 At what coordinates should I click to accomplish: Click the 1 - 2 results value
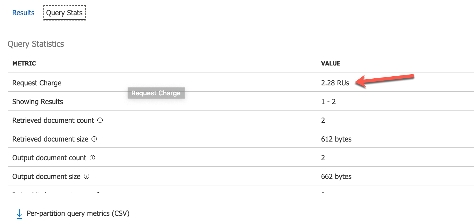(x=328, y=102)
